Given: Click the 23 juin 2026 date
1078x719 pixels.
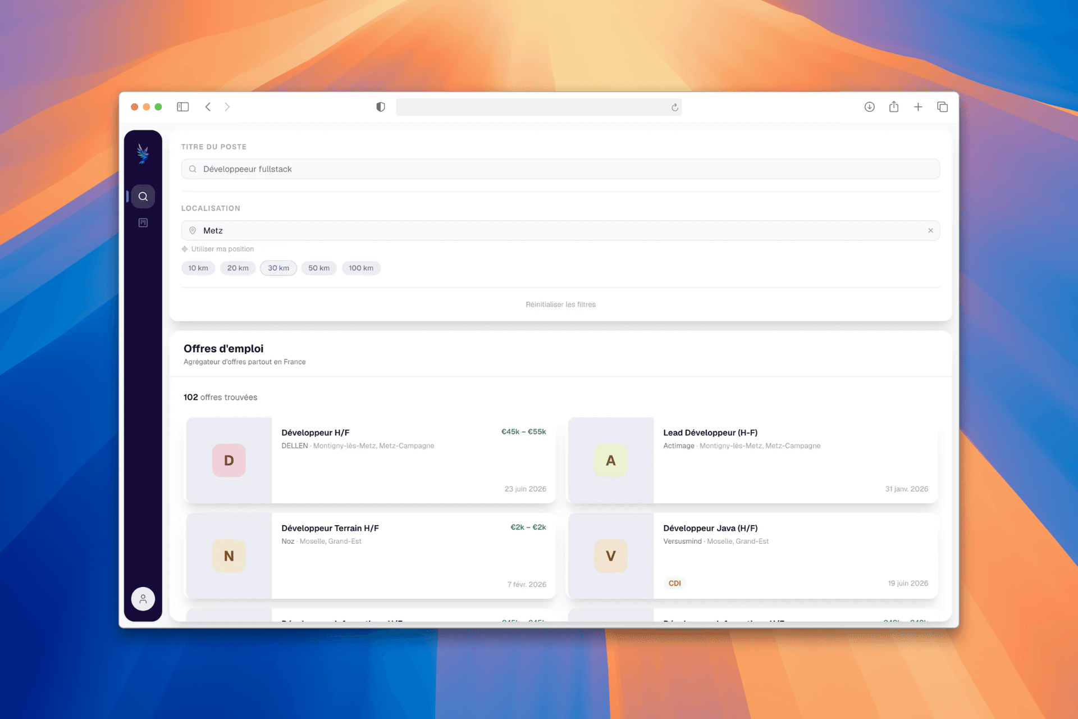Looking at the screenshot, I should click(x=526, y=489).
